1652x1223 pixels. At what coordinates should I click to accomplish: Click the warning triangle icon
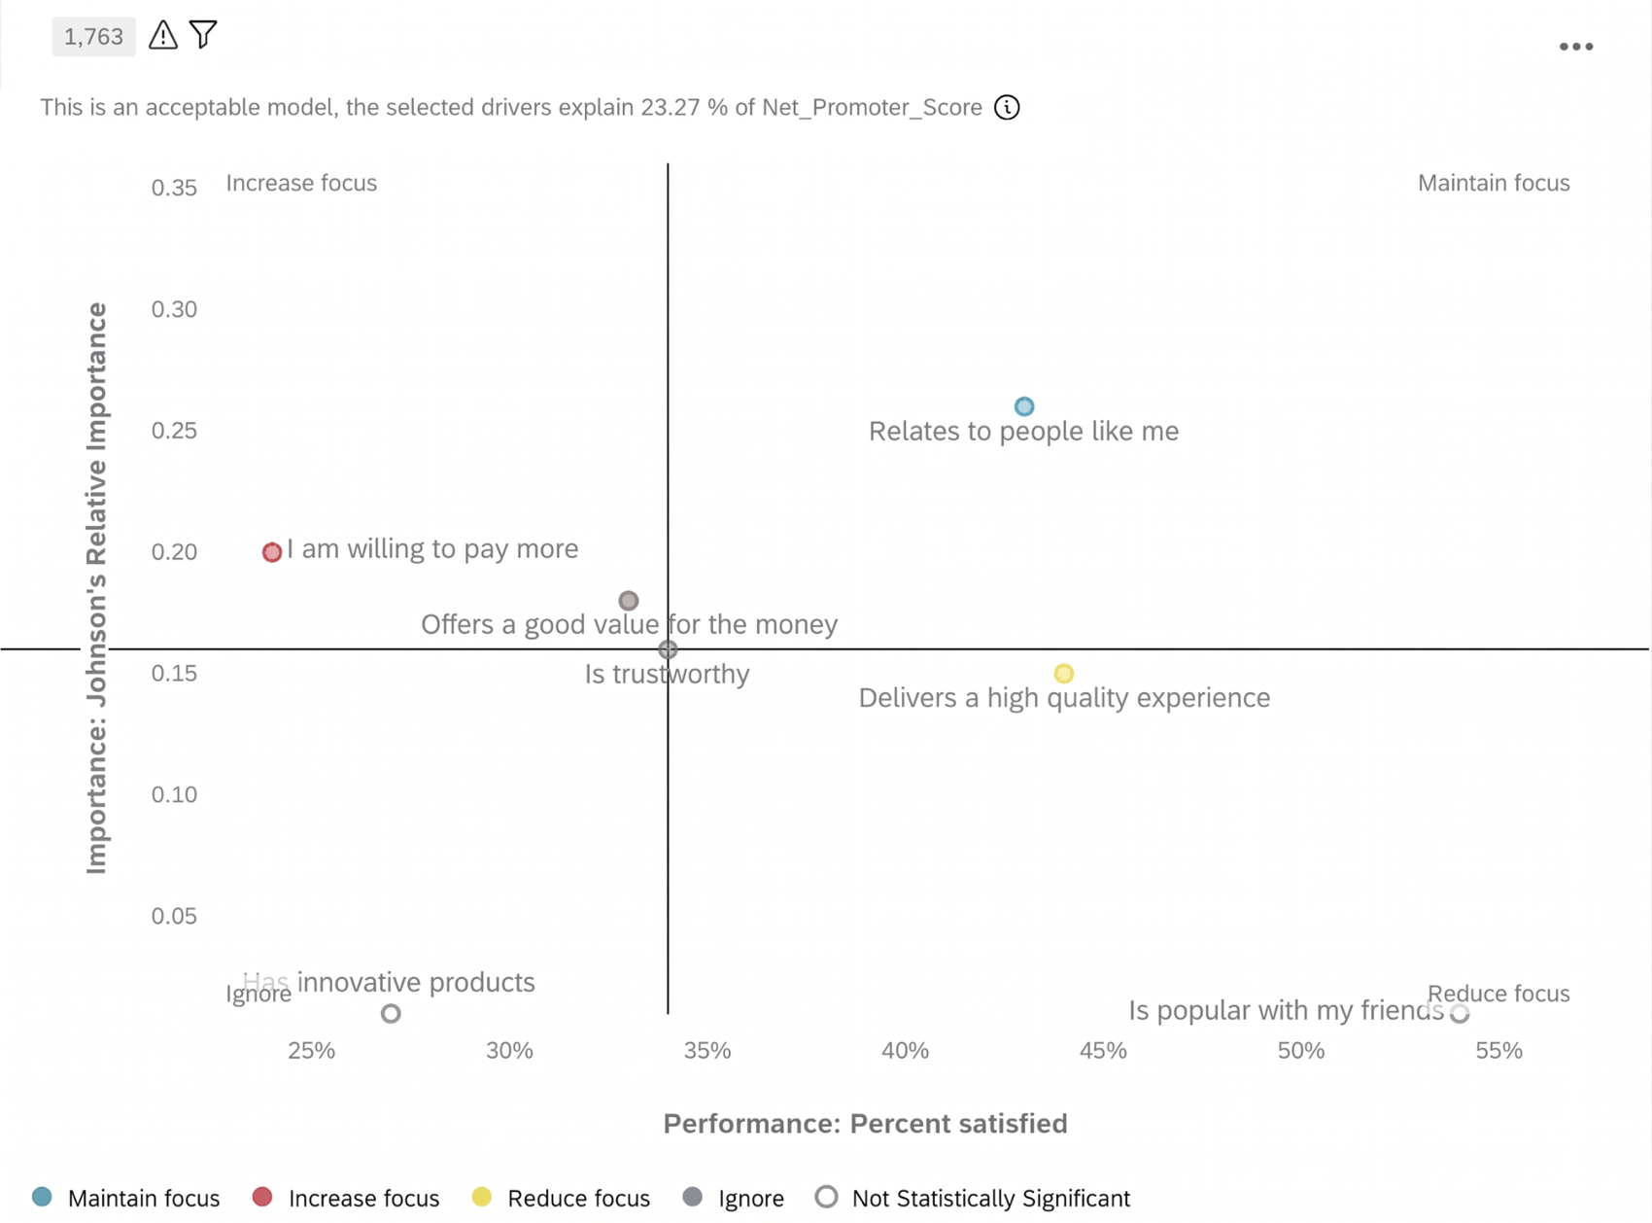(x=163, y=36)
